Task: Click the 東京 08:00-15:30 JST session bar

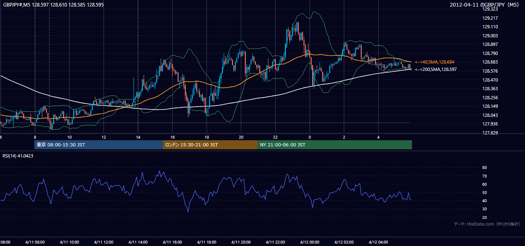Action: pos(99,145)
